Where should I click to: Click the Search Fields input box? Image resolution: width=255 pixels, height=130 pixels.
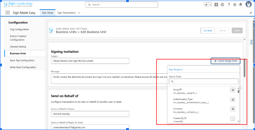tap(203, 81)
